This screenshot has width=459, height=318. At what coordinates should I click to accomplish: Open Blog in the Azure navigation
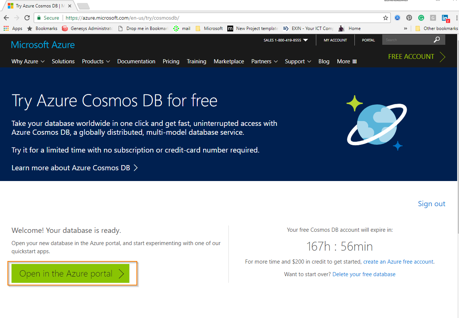[324, 61]
